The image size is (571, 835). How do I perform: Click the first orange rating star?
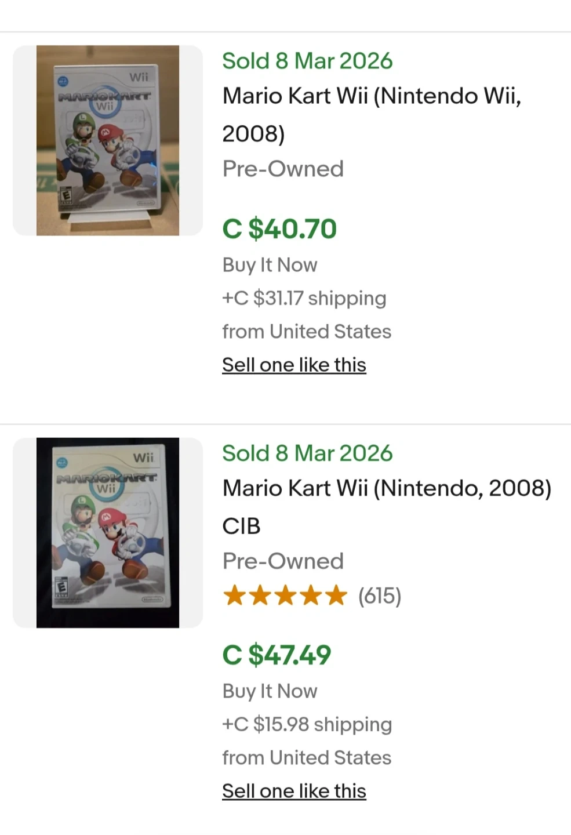[x=235, y=596]
